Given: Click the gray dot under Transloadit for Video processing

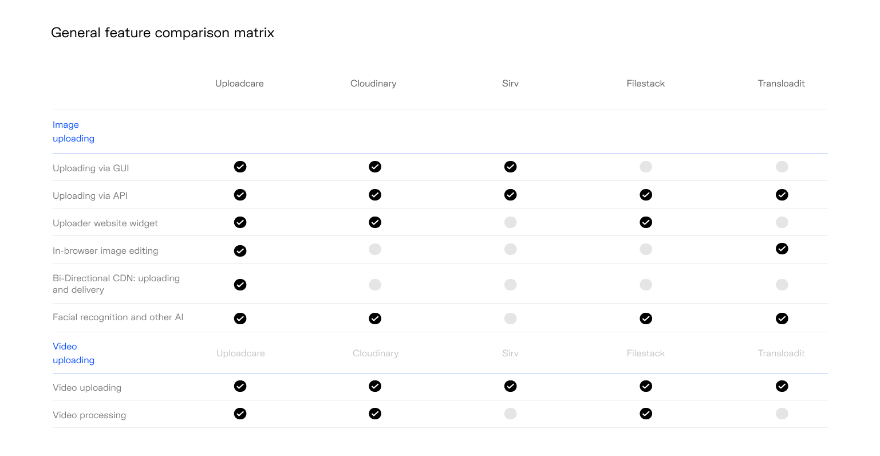Looking at the screenshot, I should (x=782, y=413).
